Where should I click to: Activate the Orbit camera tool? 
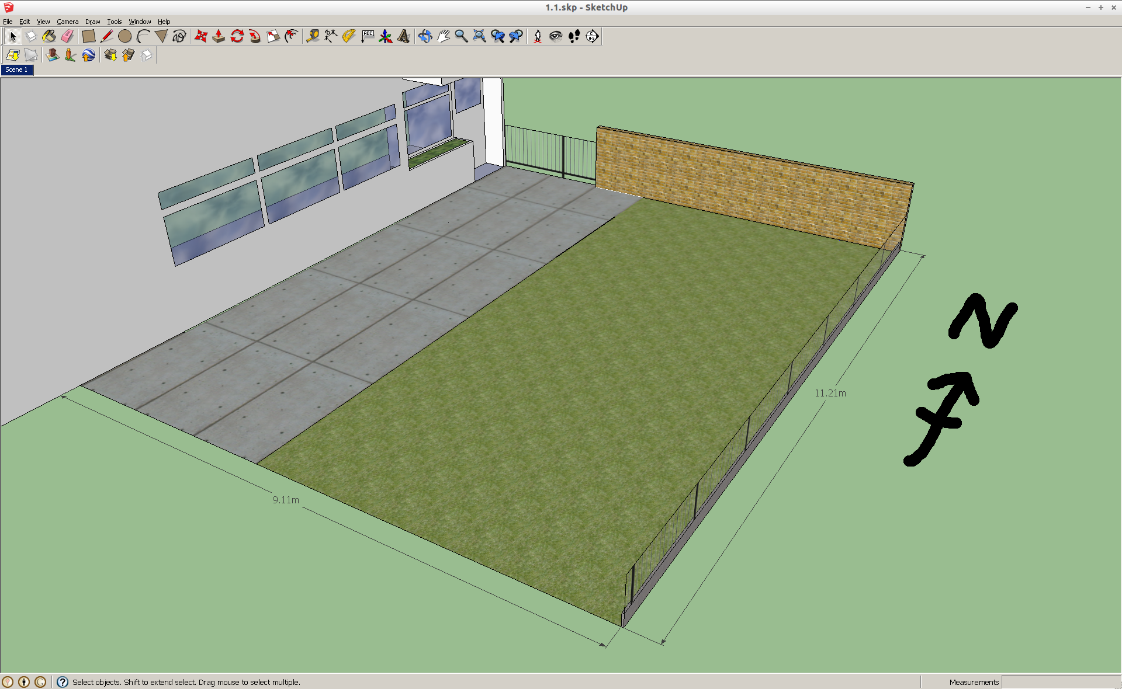[425, 36]
